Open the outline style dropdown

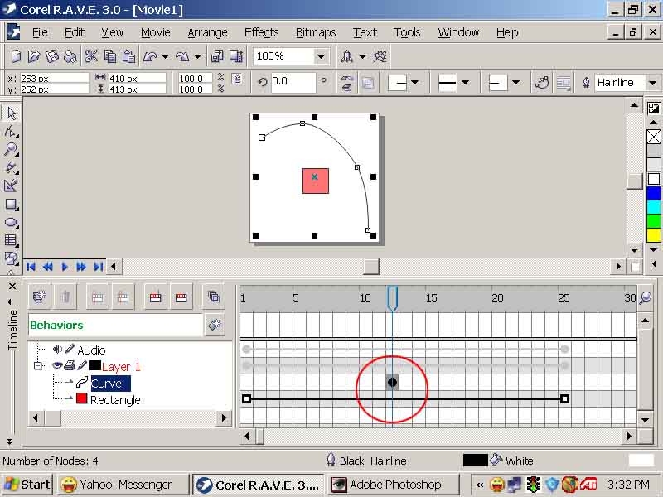coord(465,82)
